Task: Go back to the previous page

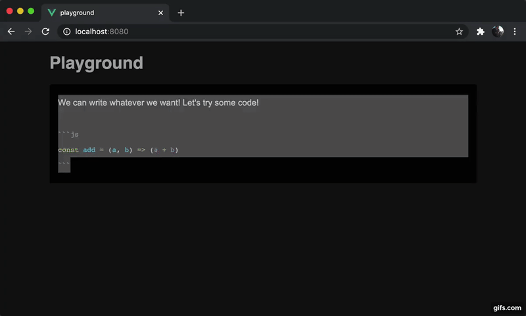Action: click(11, 32)
